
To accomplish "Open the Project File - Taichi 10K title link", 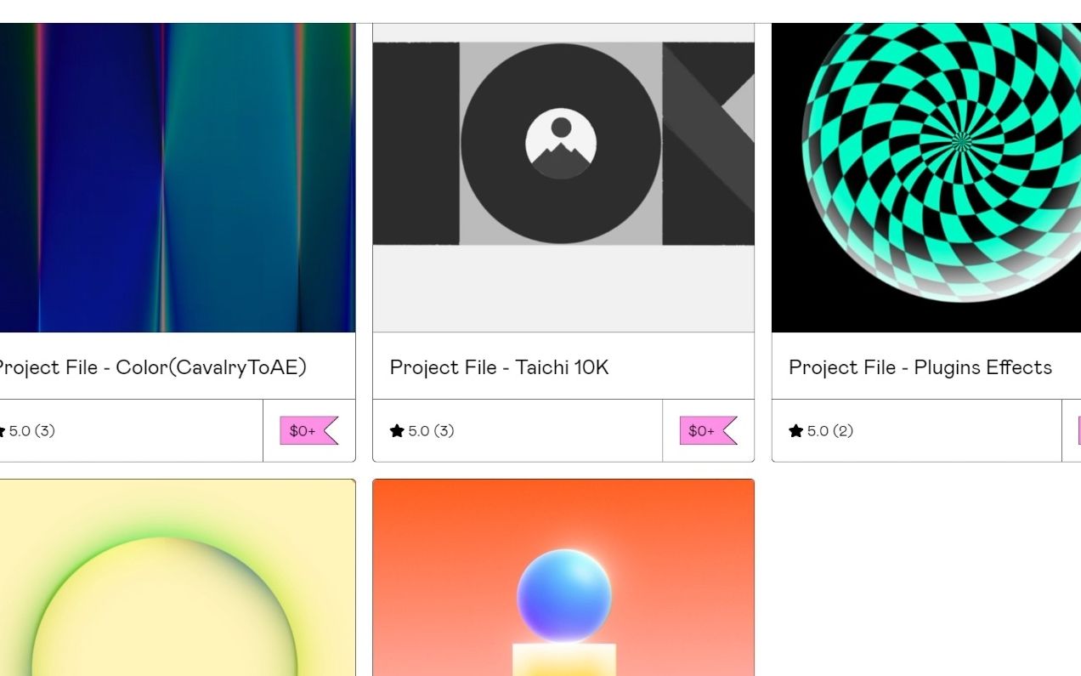I will (x=499, y=367).
